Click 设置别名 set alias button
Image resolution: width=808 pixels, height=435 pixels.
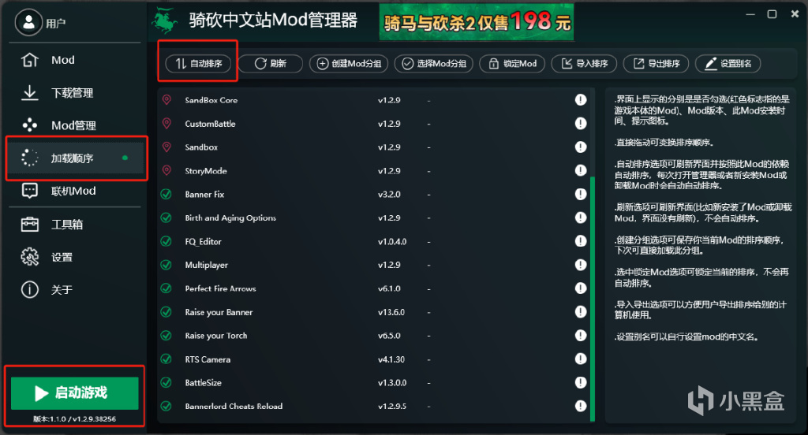(x=728, y=63)
